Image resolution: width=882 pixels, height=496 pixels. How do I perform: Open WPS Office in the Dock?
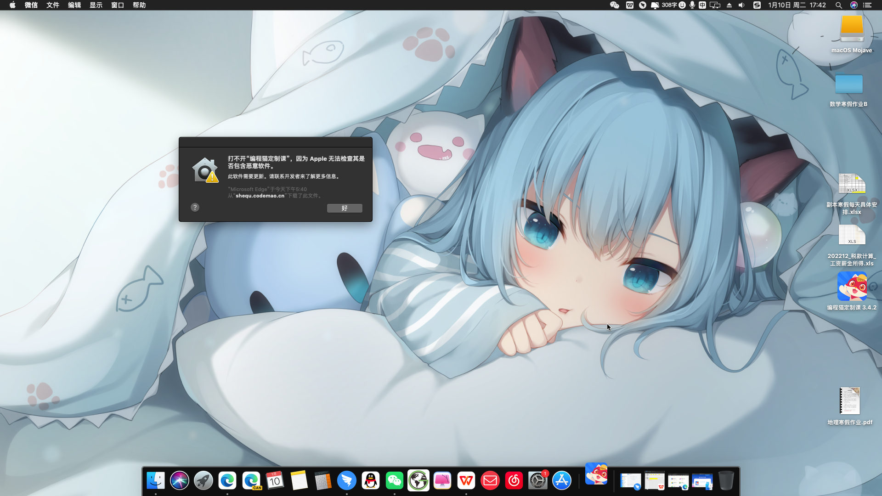tap(466, 481)
